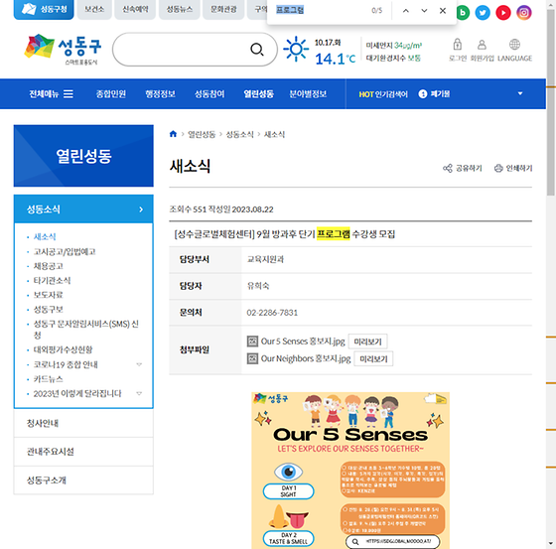Select 성동구보 in the sidebar
The image size is (556, 549).
click(49, 310)
